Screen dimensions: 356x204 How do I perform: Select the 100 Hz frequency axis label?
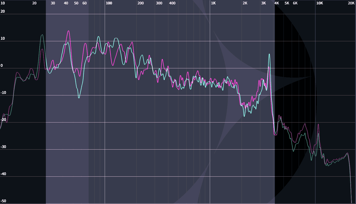click(109, 3)
